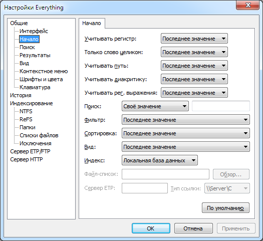Confirm settings with OK button
This screenshot has height=241, width=263.
coord(151,228)
